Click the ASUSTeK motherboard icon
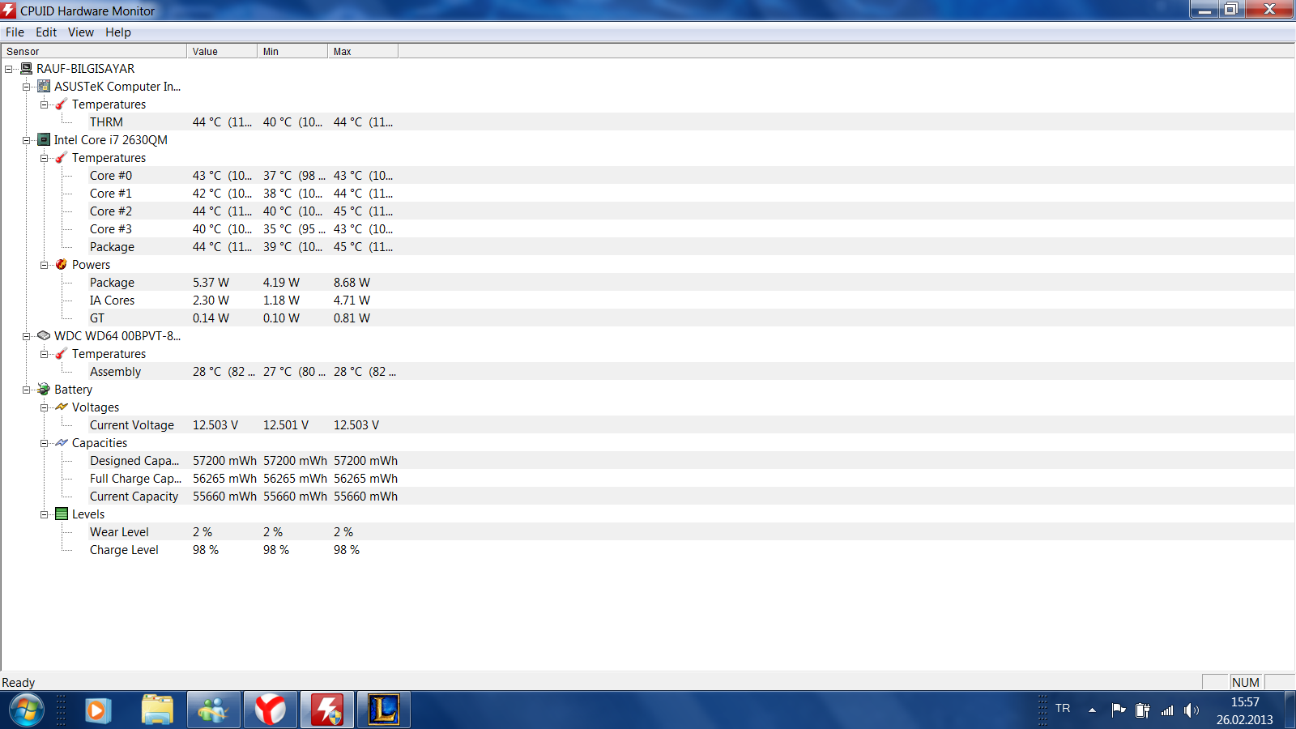 click(44, 87)
